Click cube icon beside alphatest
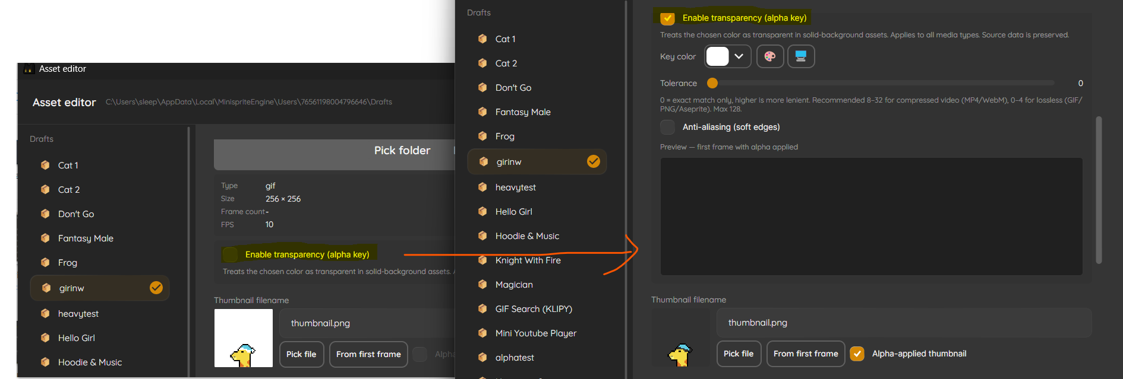The image size is (1123, 379). tap(482, 357)
